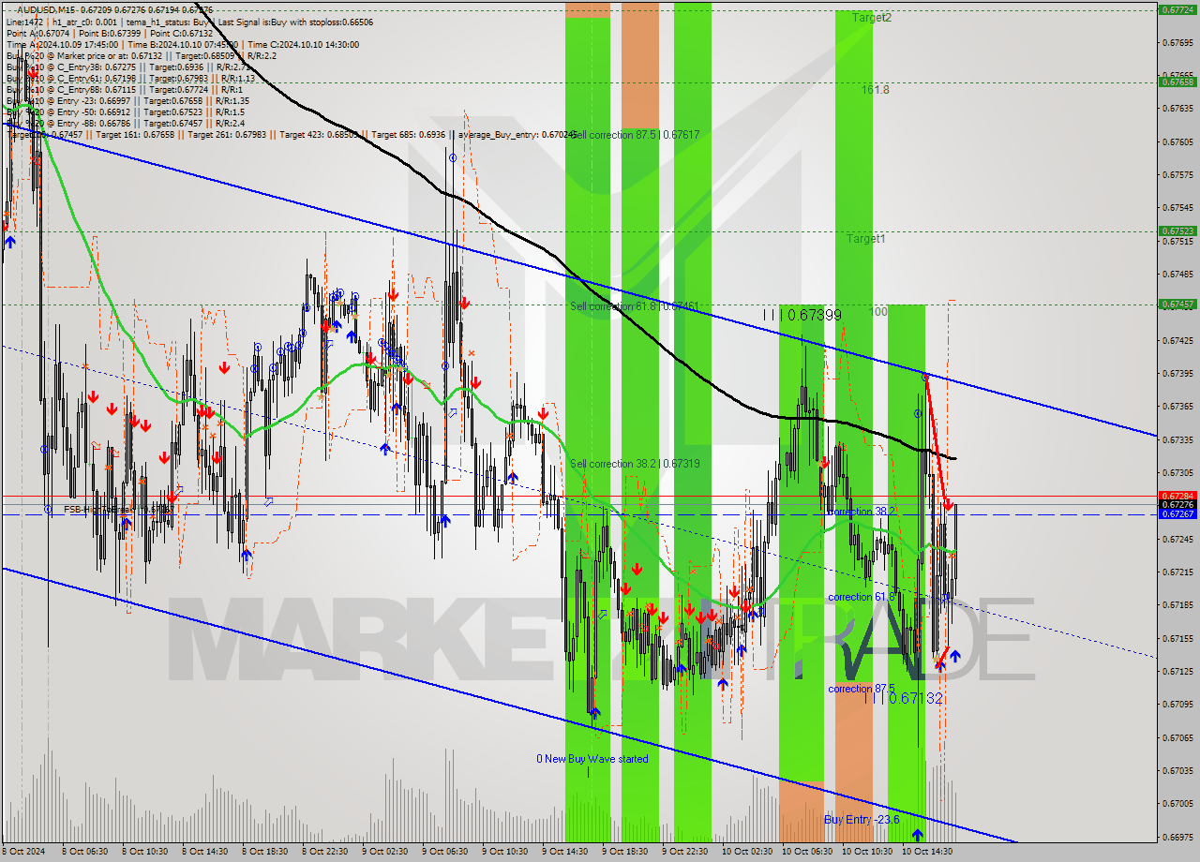Click the average_Buy_entry value text
The height and width of the screenshot is (862, 1200).
tap(518, 135)
